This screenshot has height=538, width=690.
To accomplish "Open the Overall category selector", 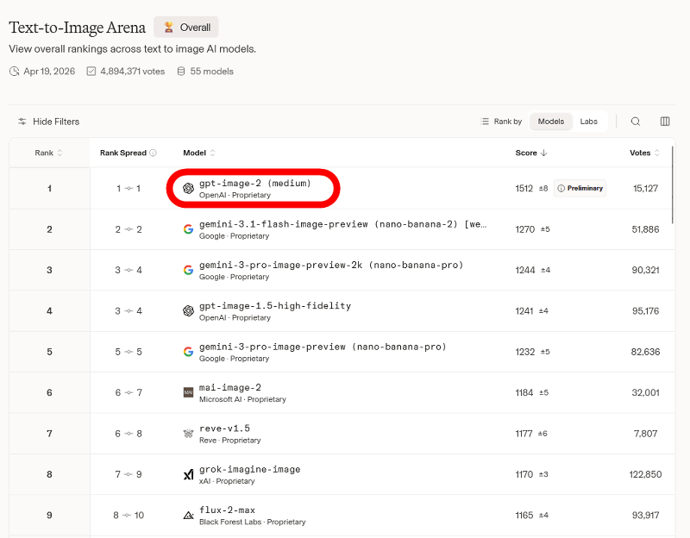I will click(186, 28).
